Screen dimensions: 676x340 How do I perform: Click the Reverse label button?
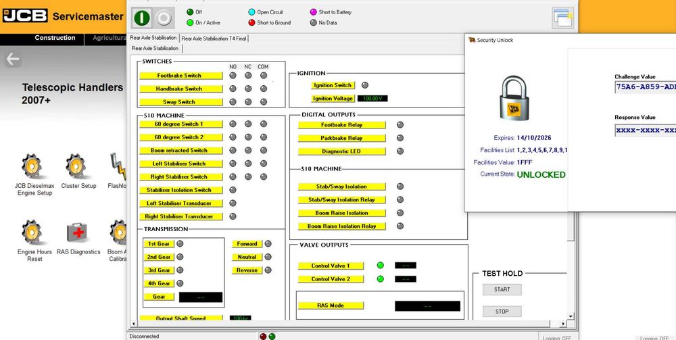coord(247,270)
